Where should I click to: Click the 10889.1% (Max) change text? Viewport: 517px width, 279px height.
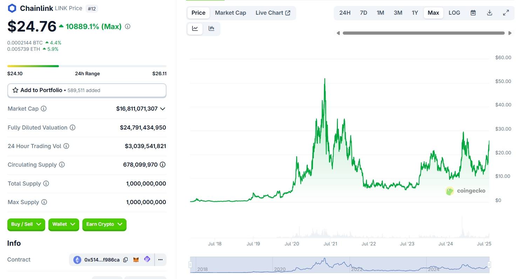pos(94,26)
